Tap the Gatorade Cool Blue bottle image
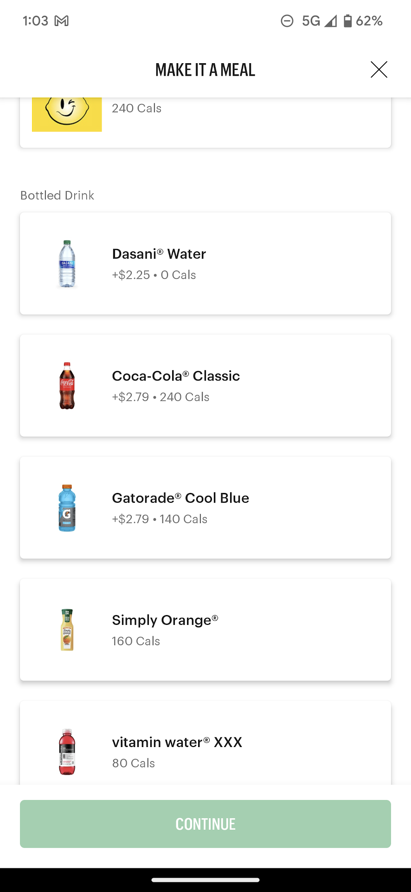The image size is (411, 892). pyautogui.click(x=67, y=508)
